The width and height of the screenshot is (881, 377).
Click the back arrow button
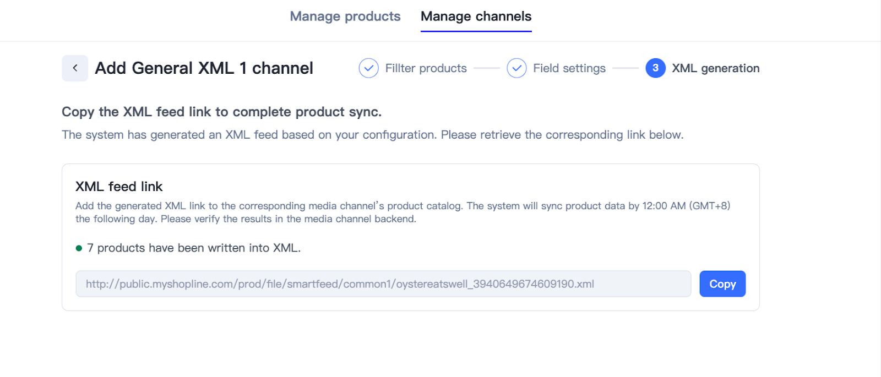(x=75, y=68)
